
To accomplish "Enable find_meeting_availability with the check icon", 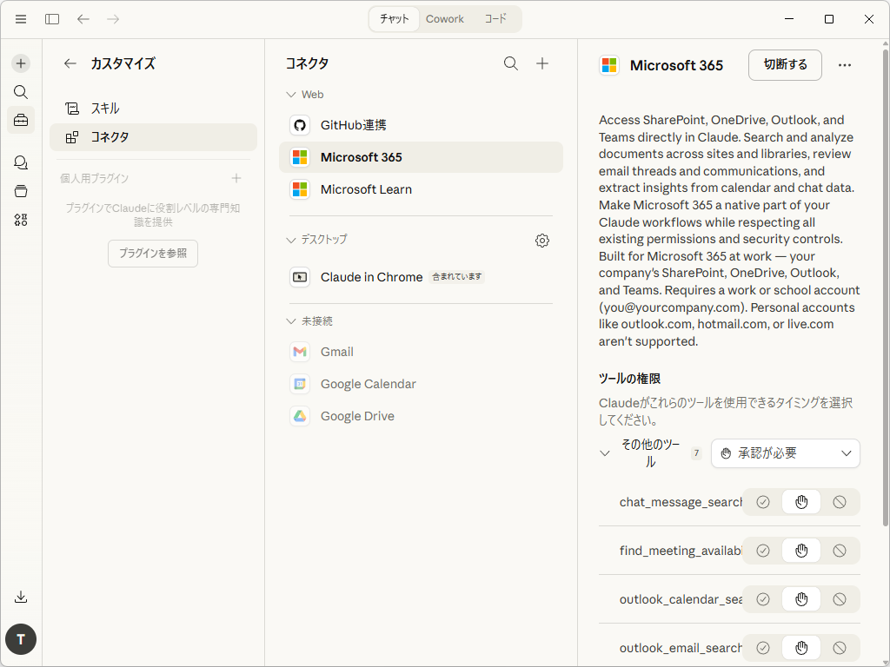I will [x=763, y=551].
